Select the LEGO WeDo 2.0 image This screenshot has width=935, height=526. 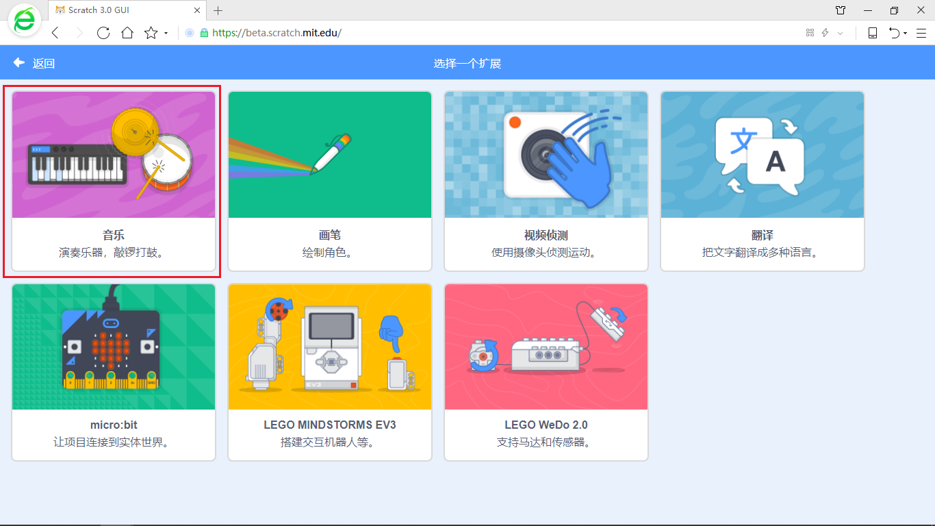546,347
